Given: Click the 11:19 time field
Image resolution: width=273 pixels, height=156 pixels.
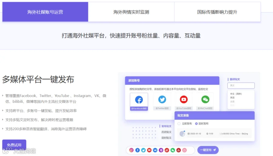Looking at the screenshot, I should [210, 134].
